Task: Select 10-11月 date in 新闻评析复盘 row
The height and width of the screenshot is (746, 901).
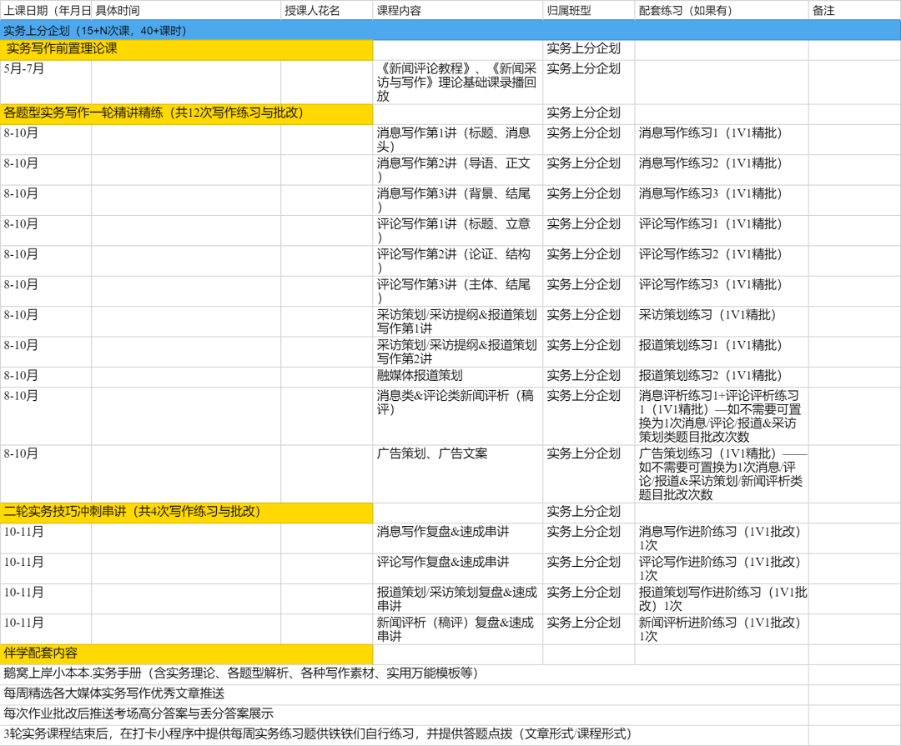Action: (x=46, y=629)
